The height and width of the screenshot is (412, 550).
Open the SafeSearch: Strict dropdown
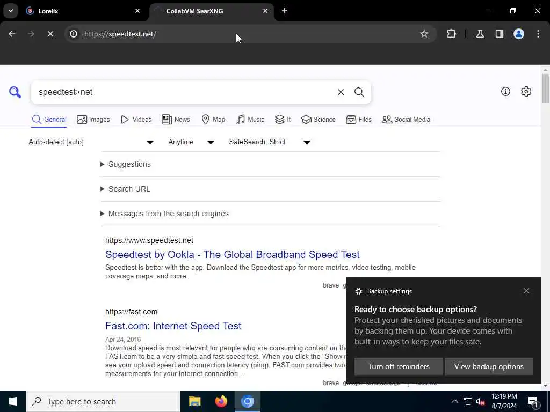click(270, 142)
